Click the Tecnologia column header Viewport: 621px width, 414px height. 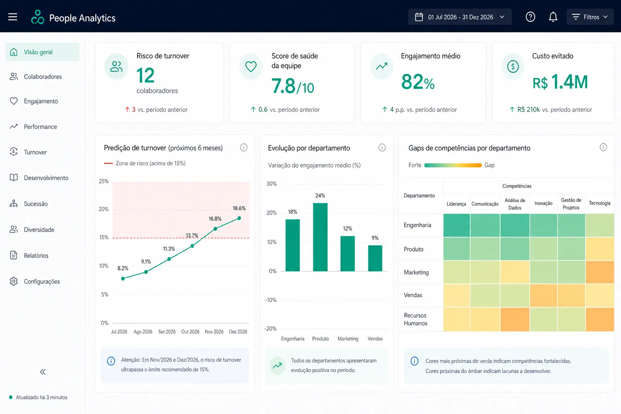click(x=600, y=203)
